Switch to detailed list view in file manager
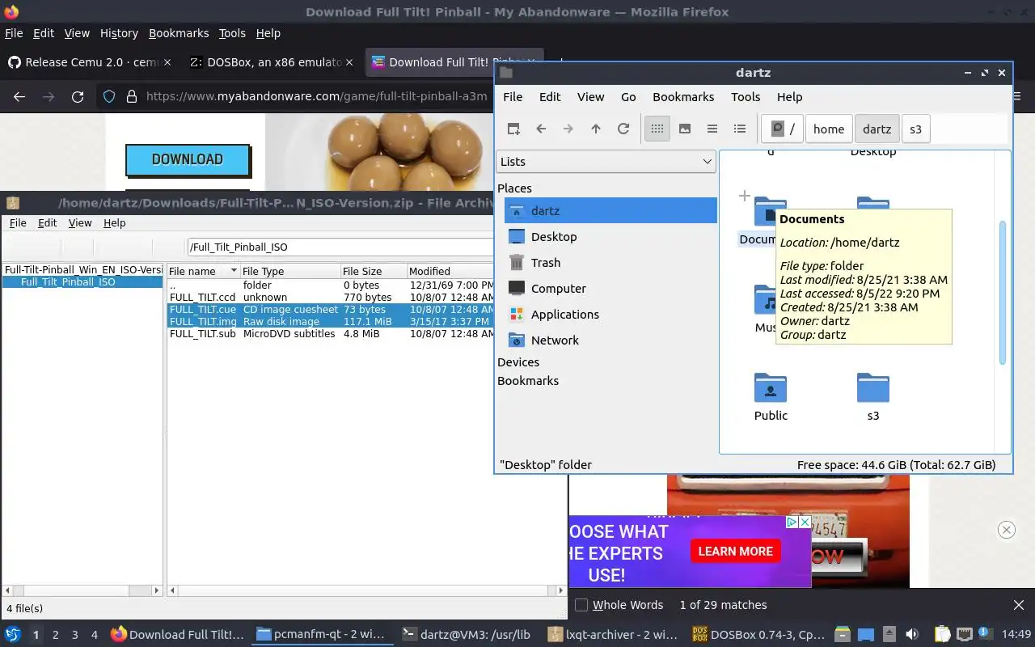Screen dimensions: 1035x647 [x=739, y=129]
